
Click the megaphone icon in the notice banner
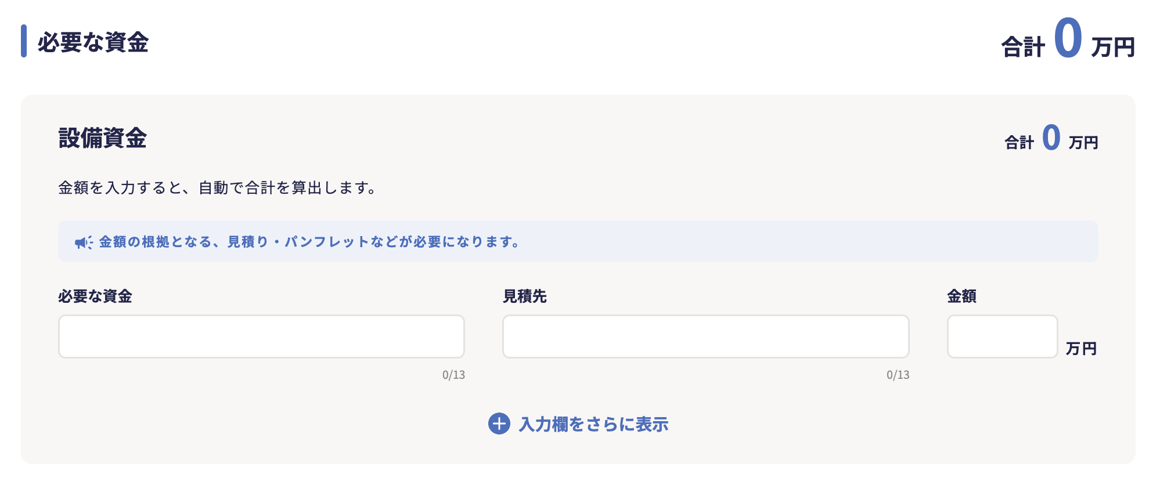[x=83, y=242]
